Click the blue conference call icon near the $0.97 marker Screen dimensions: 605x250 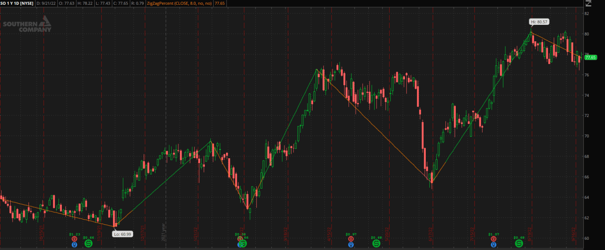point(351,244)
